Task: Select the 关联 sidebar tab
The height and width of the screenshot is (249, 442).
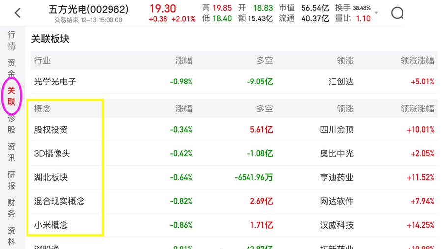Action: (x=11, y=96)
